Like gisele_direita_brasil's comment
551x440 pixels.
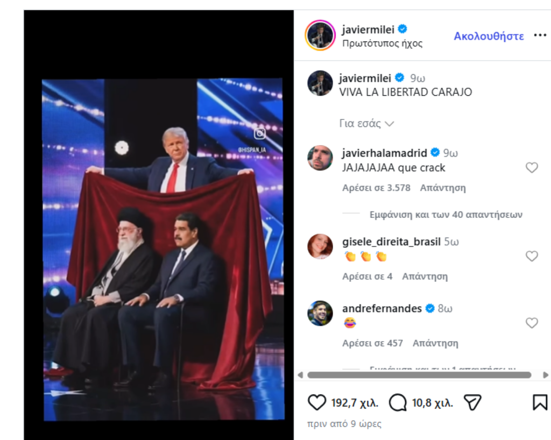tap(532, 257)
